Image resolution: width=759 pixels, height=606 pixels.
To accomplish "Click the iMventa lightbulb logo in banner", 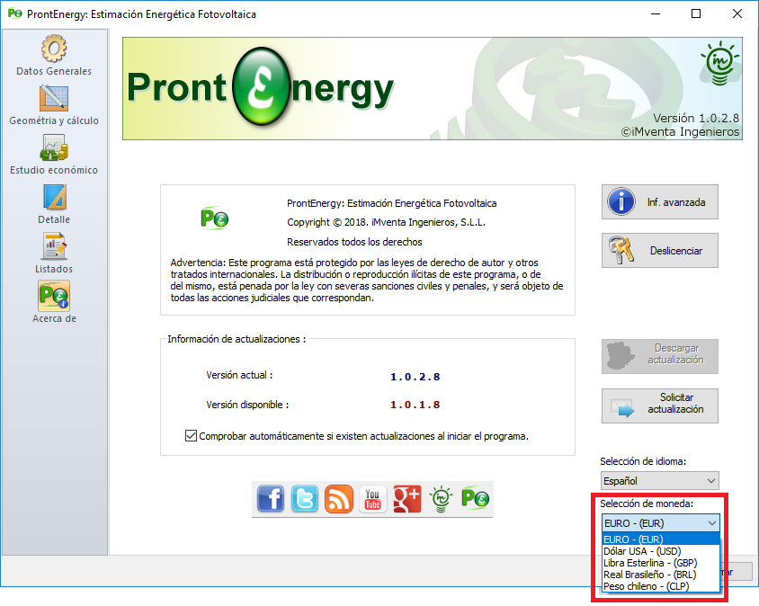I will point(719,64).
